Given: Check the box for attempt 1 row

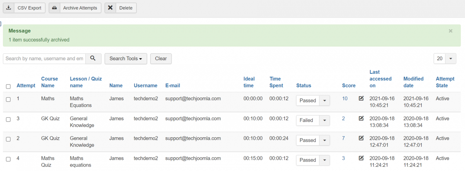Looking at the screenshot, I should pyautogui.click(x=8, y=99).
